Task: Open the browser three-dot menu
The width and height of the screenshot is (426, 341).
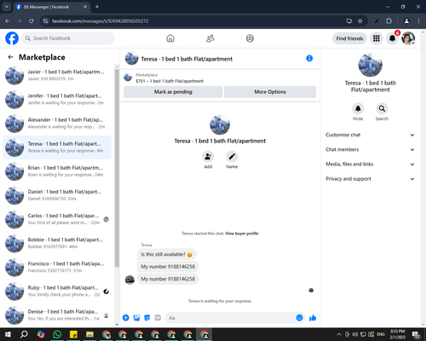Action: (x=418, y=21)
